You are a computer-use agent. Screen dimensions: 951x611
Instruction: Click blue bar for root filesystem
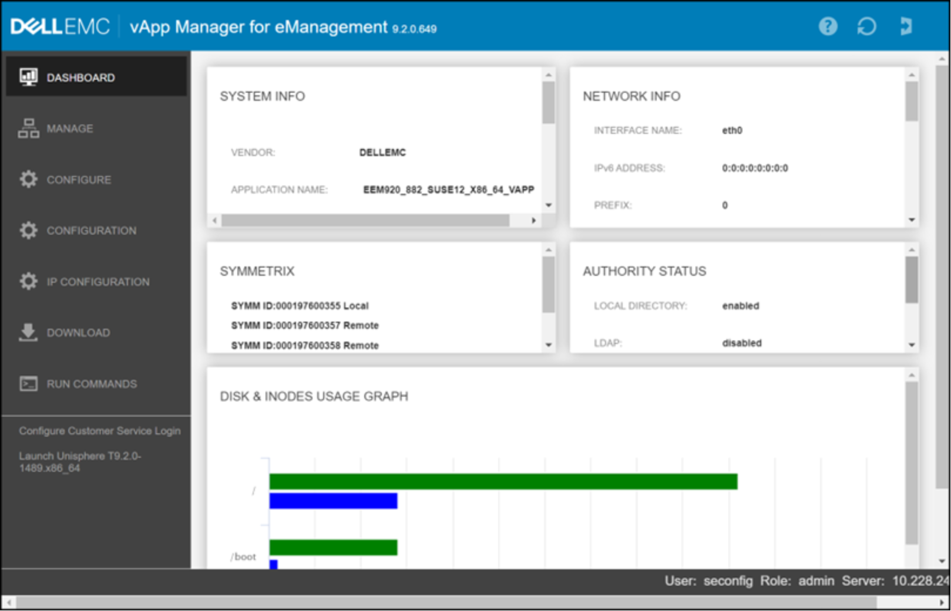(333, 501)
